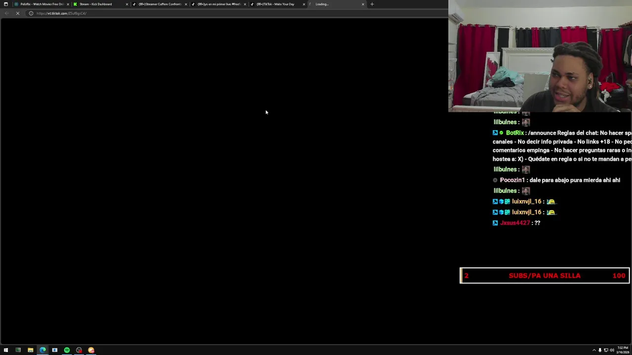The height and width of the screenshot is (355, 632).
Task: Close the Loading... tab
Action: click(x=363, y=4)
